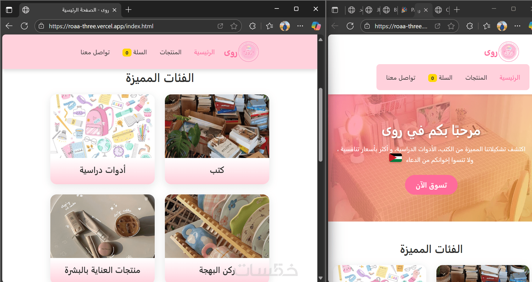Add a new tab in right browser window
The width and height of the screenshot is (532, 282).
click(457, 10)
